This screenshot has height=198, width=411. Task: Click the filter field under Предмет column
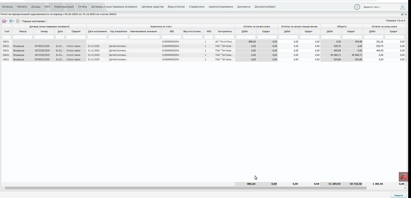click(76, 37)
